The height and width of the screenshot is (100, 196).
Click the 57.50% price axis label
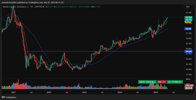[189, 33]
